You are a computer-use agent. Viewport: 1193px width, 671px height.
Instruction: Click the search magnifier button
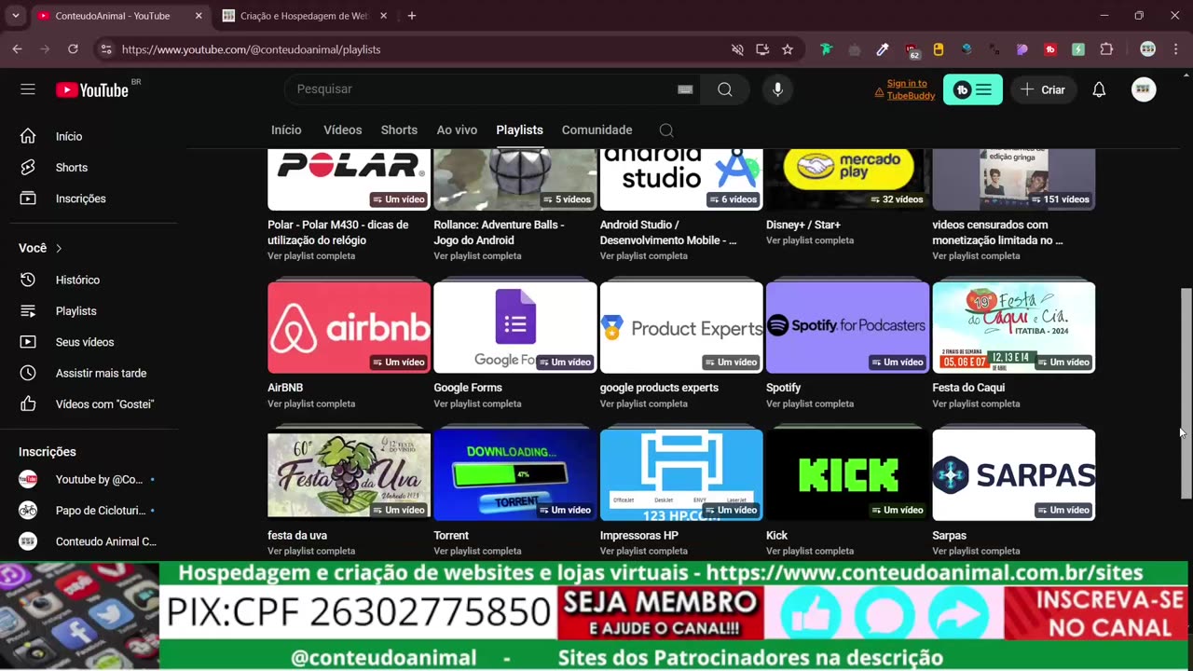725,89
